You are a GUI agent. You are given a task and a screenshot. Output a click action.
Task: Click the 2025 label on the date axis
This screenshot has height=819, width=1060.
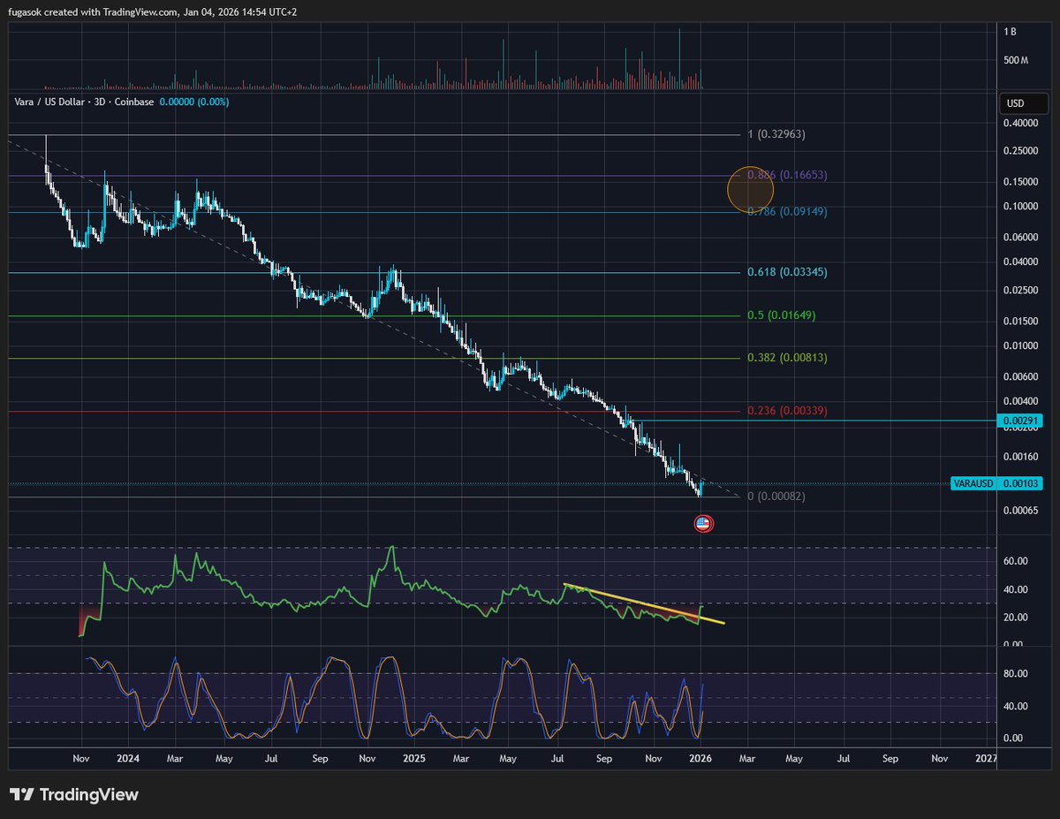click(x=413, y=758)
